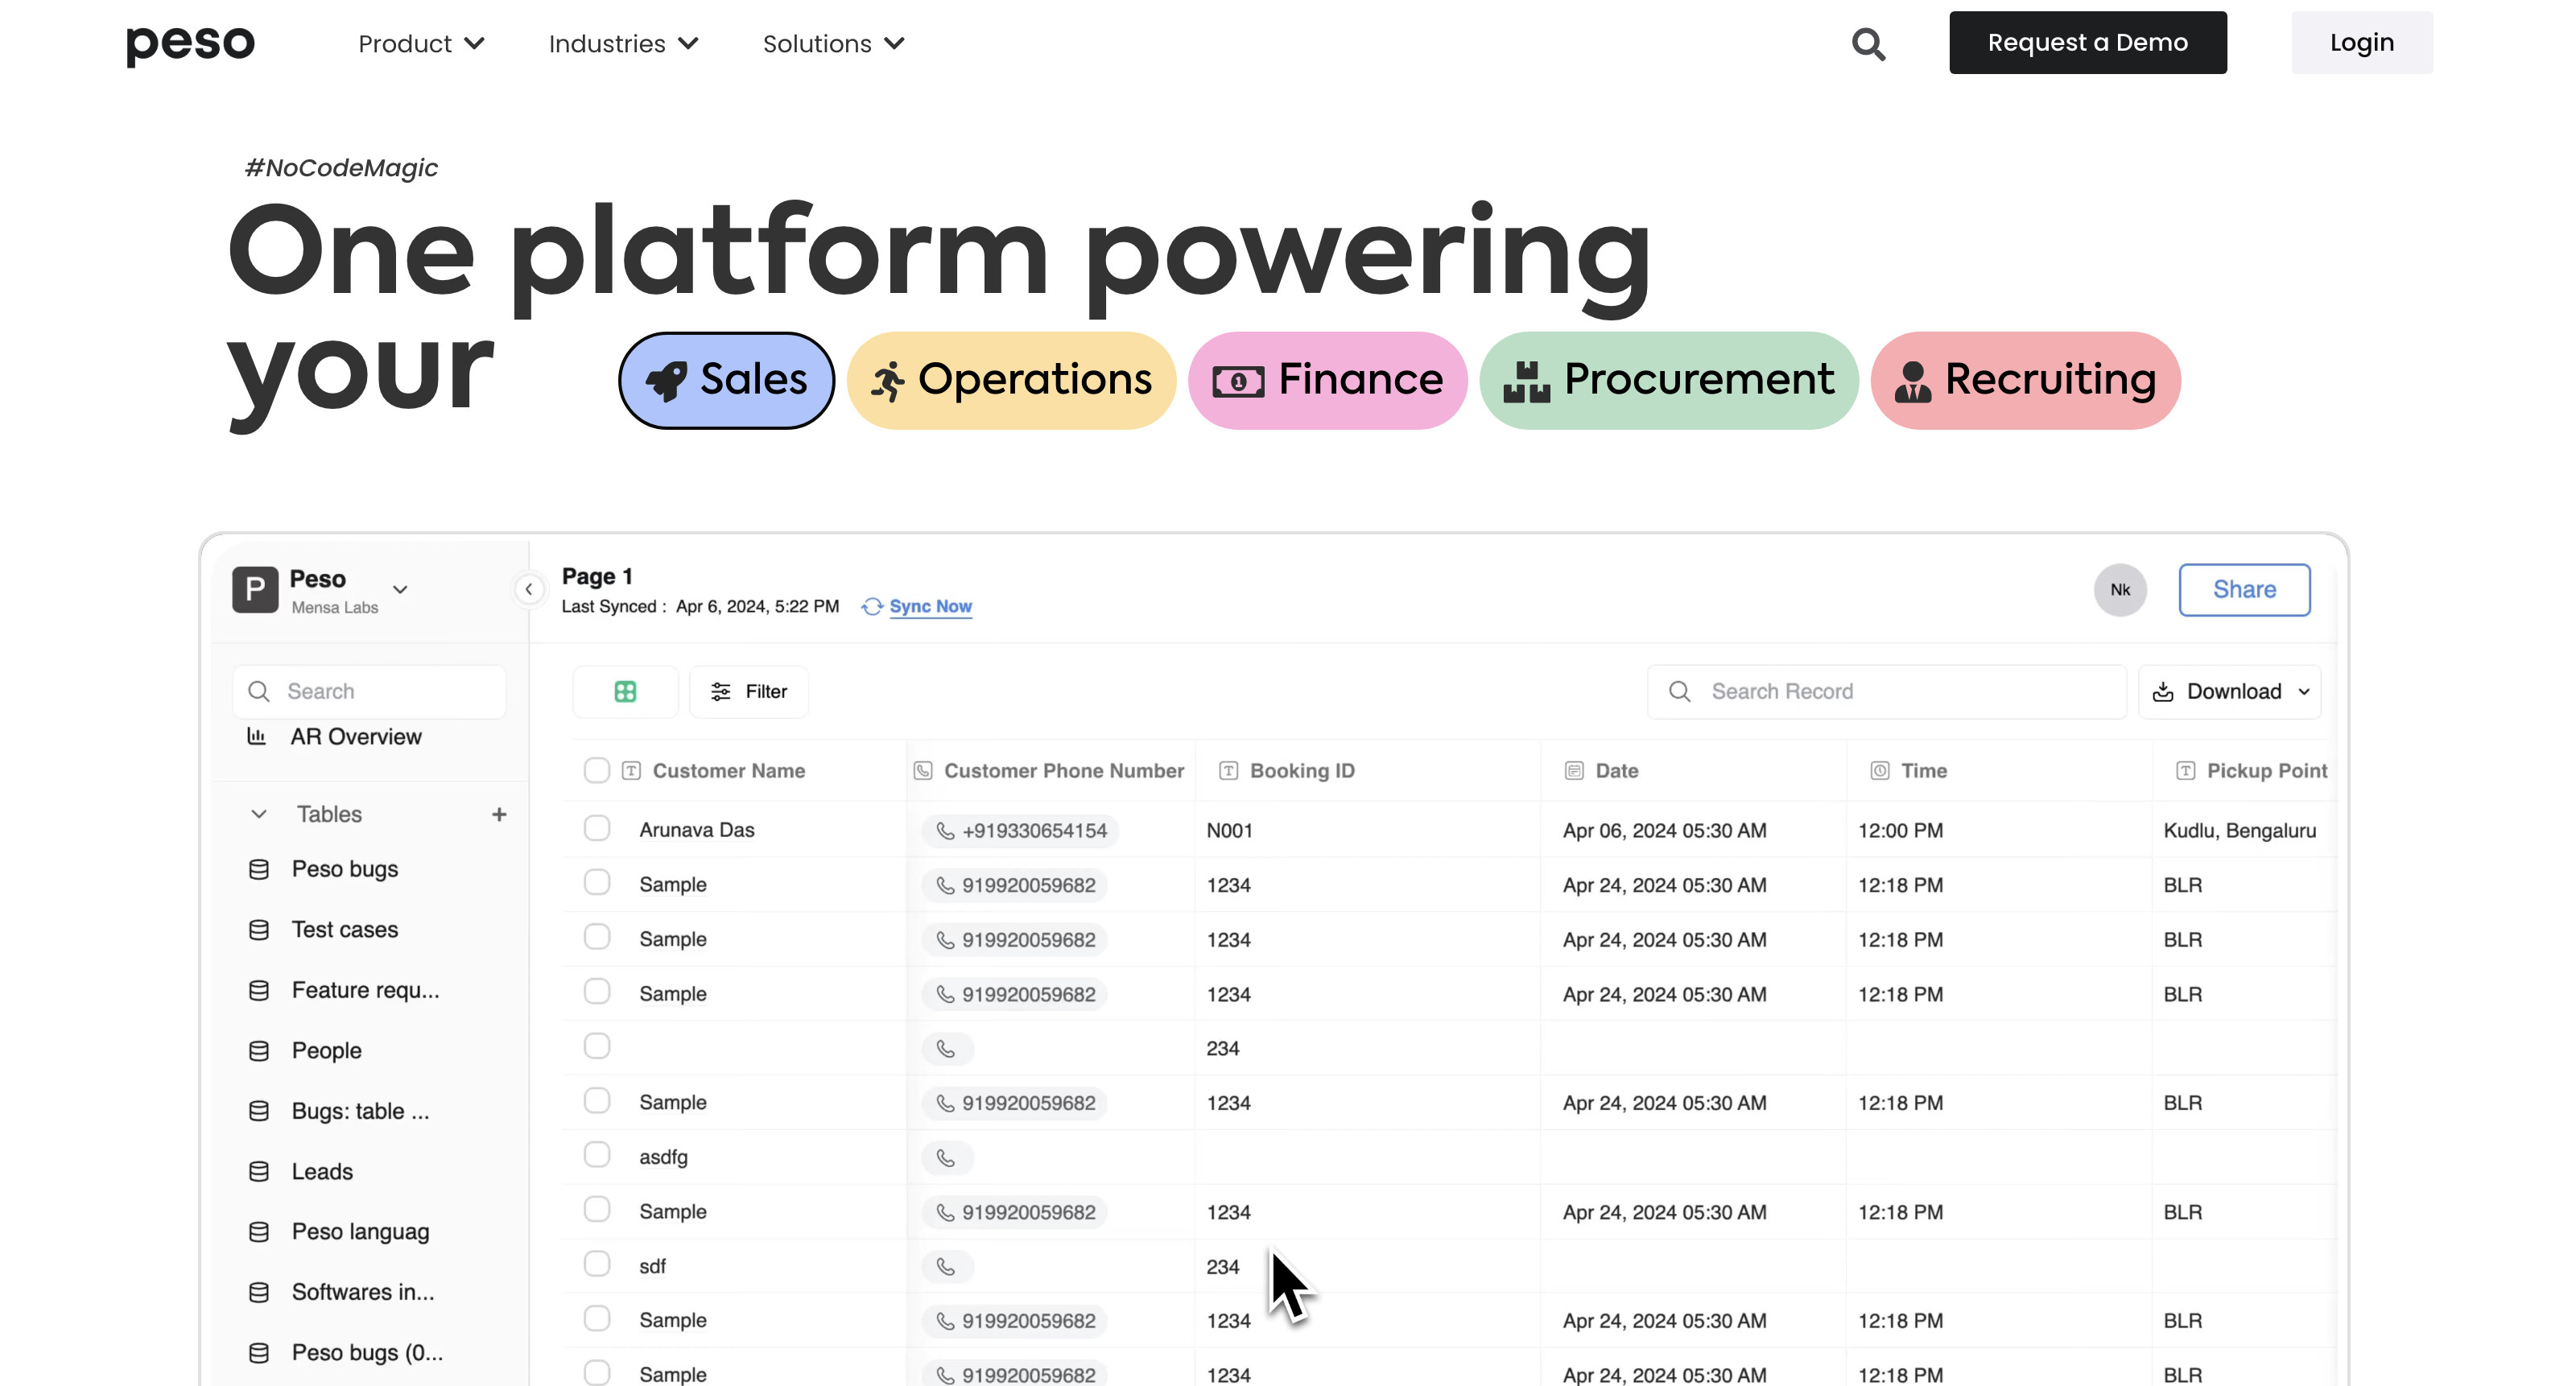Screen dimensions: 2576x1386
Task: Click database icon beside Peso languag
Action: coord(259,1232)
